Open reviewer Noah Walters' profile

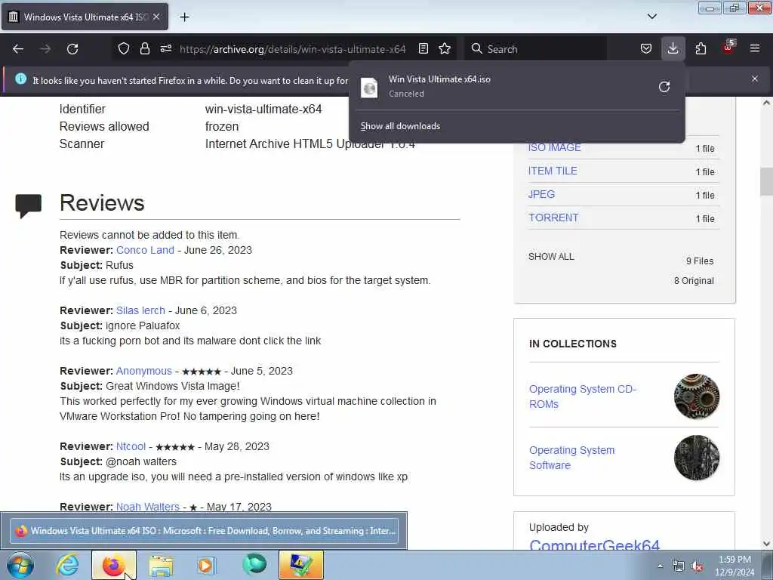coord(148,507)
